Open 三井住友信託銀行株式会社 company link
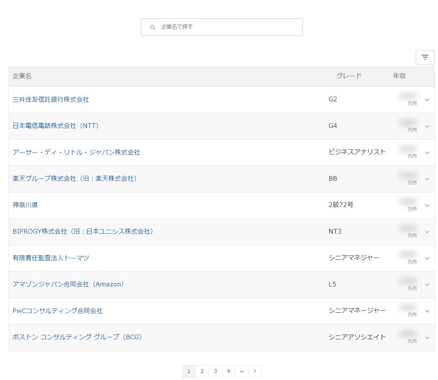 (51, 100)
